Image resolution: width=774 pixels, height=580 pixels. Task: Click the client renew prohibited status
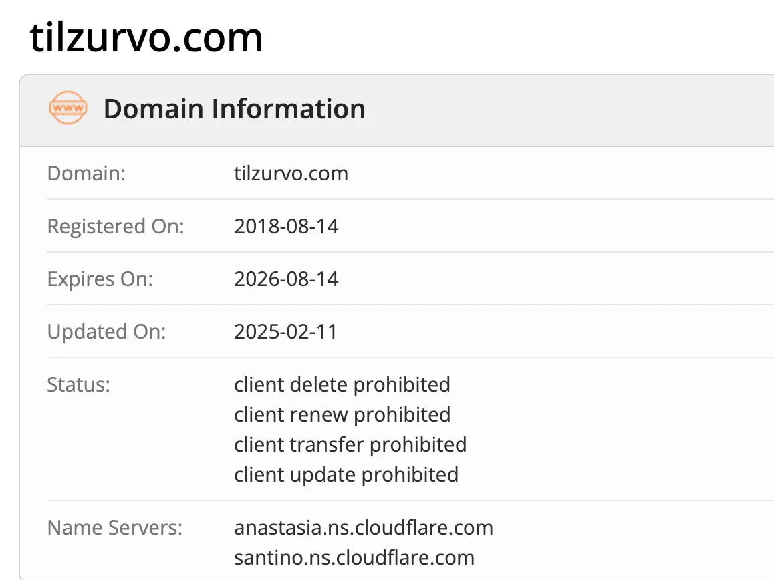tap(342, 414)
